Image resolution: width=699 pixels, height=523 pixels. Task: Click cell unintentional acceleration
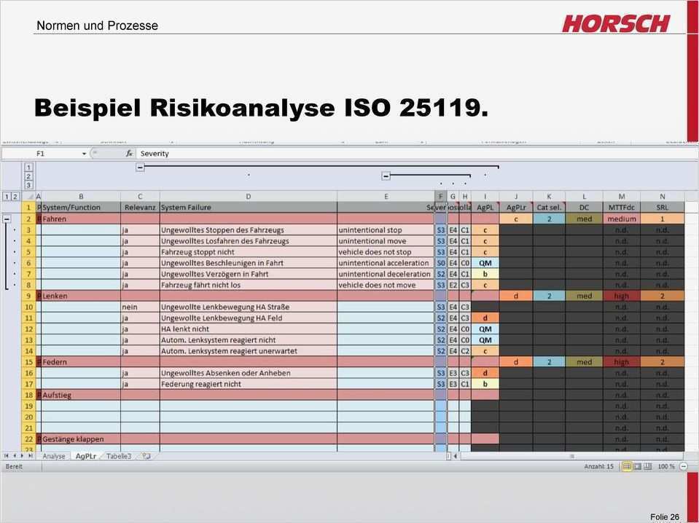tap(386, 263)
